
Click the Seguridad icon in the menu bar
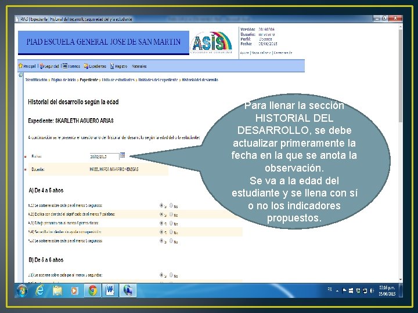(x=42, y=66)
